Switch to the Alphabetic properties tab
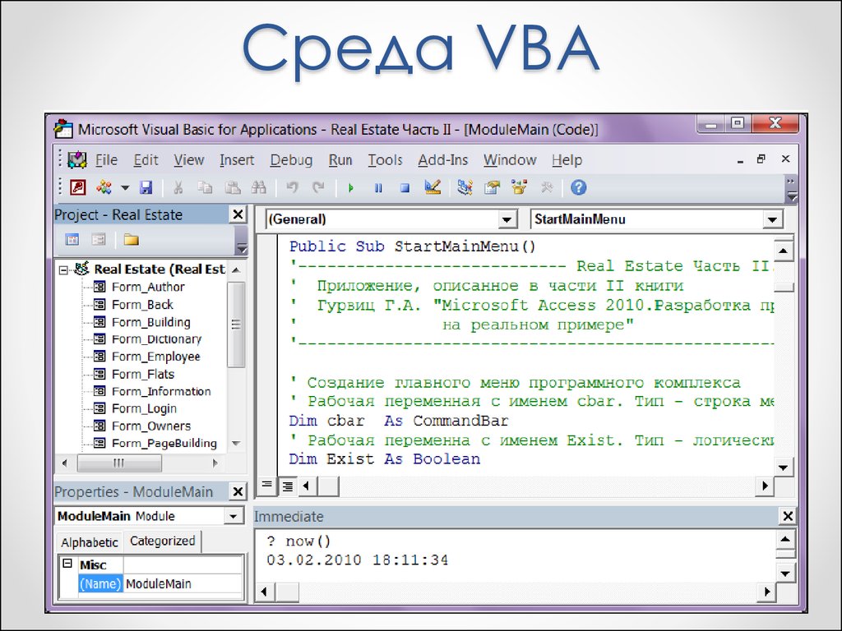The width and height of the screenshot is (842, 631). click(90, 542)
